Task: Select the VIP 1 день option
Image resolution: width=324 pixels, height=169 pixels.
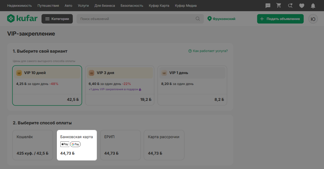Action: pos(192,86)
